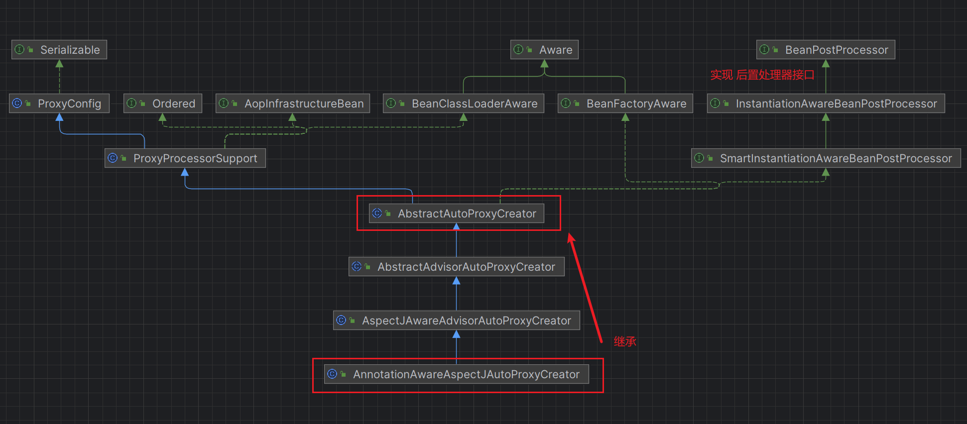Select the BeanFactoryAware node

pyautogui.click(x=625, y=104)
